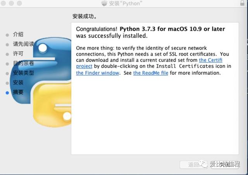
Task: Select the 请先阅读 step in the sidebar
Action: (23, 44)
